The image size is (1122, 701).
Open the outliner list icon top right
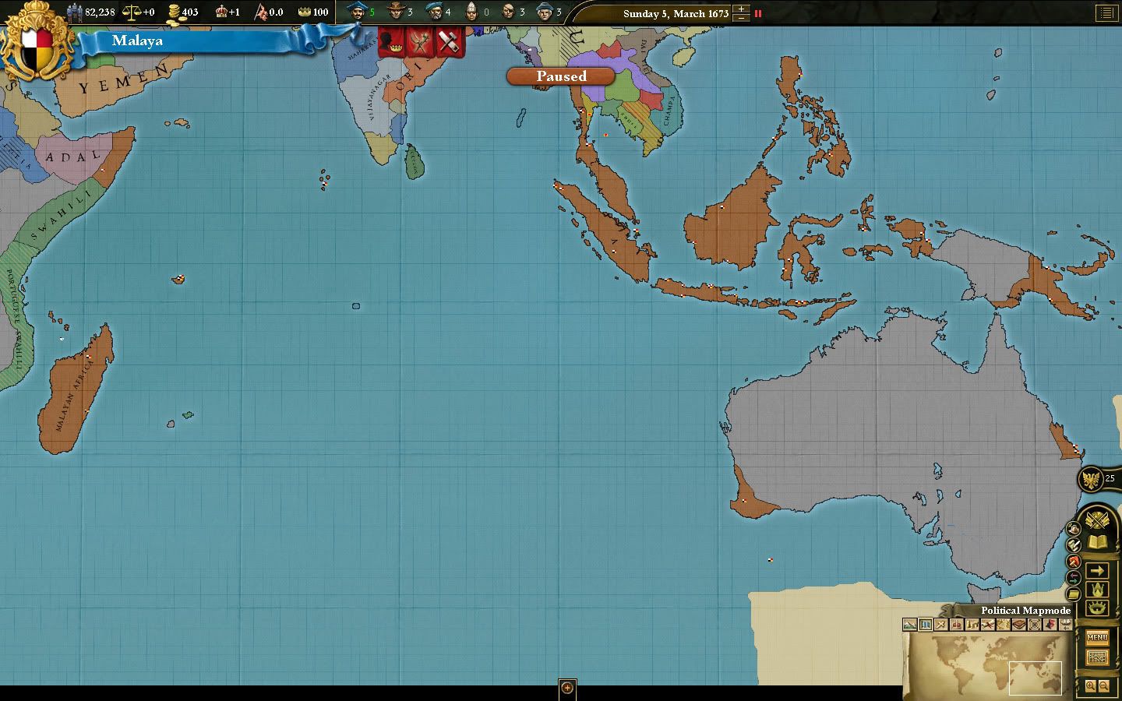click(1106, 12)
